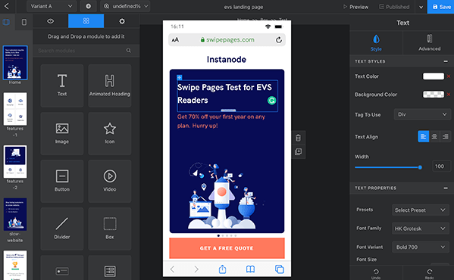Align text left
The image size is (454, 280).
click(424, 137)
